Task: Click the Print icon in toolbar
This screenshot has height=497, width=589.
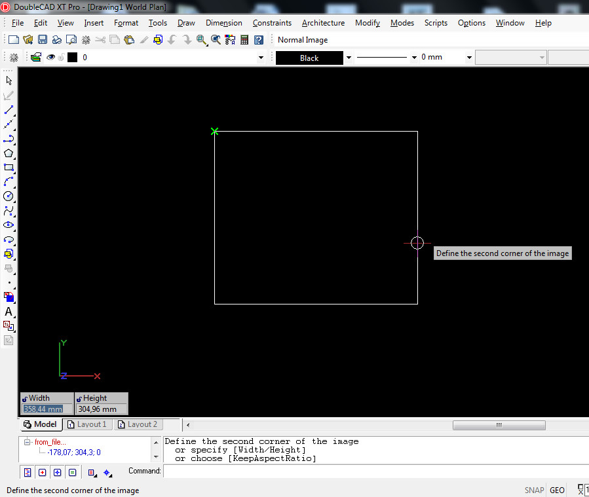Action: tap(57, 40)
